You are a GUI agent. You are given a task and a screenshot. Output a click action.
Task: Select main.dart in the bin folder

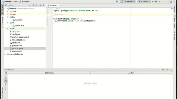(19, 20)
